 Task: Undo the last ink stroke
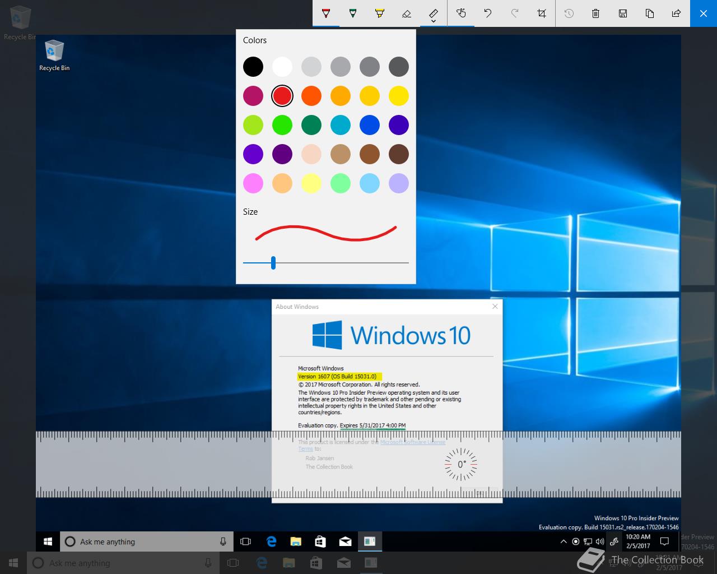point(488,13)
